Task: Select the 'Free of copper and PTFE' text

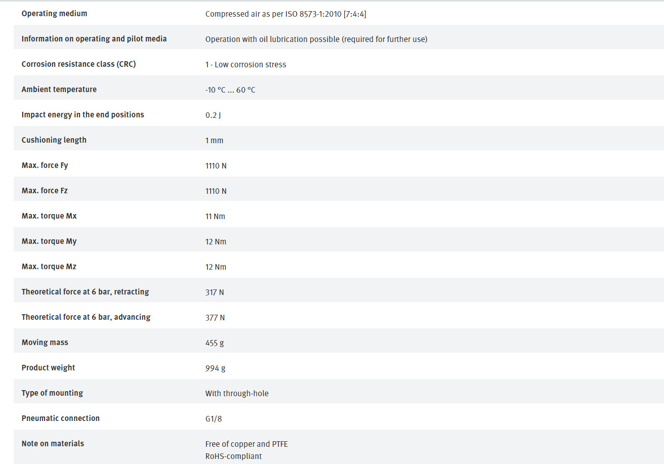Action: pyautogui.click(x=246, y=444)
